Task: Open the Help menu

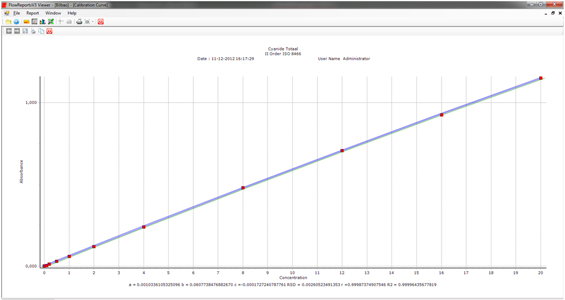Action: click(x=72, y=13)
